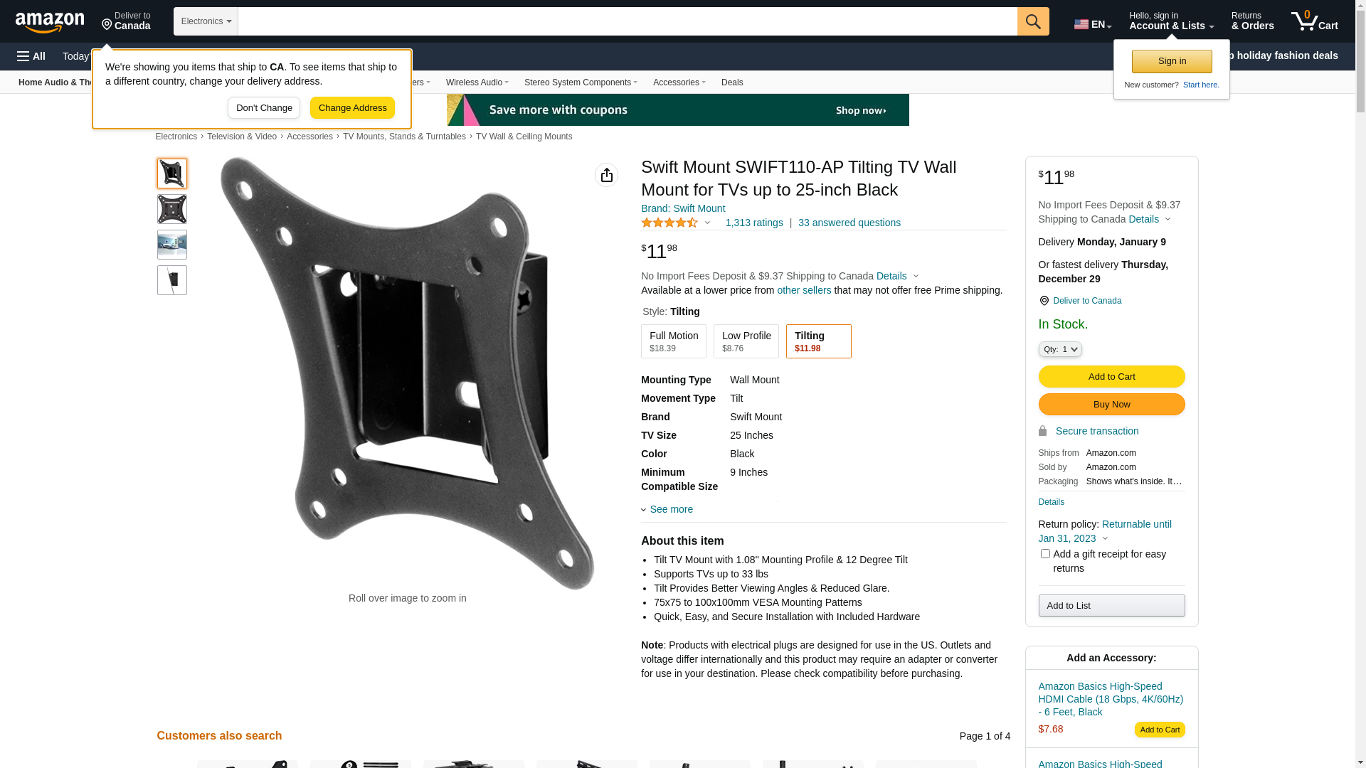The image size is (1366, 768).
Task: Select the second product thumbnail
Action: click(x=172, y=209)
